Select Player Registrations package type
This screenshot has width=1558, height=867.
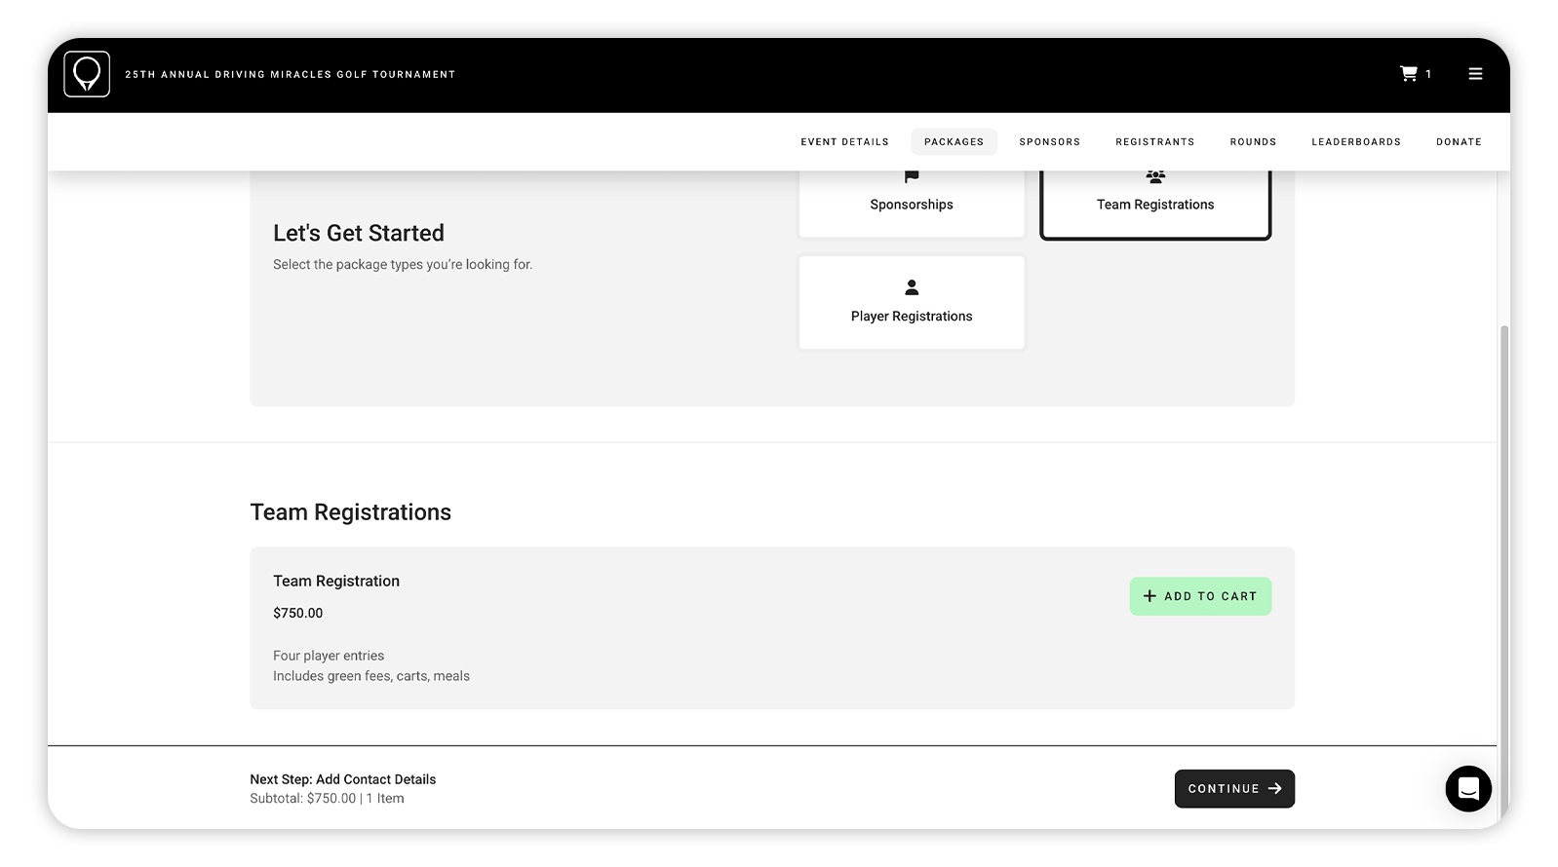point(912,302)
